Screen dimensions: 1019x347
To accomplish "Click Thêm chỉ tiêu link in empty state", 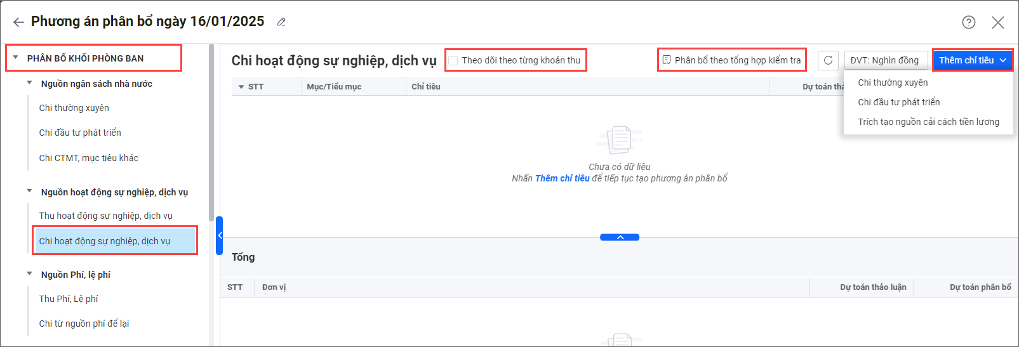I will coord(562,178).
